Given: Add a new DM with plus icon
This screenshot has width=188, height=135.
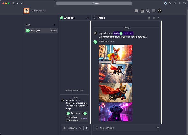Looking at the screenshot, I should click(x=54, y=25).
